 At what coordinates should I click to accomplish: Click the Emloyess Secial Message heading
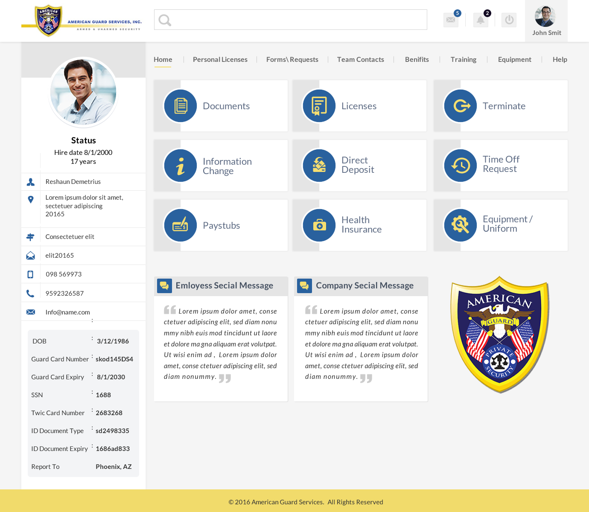coord(225,286)
